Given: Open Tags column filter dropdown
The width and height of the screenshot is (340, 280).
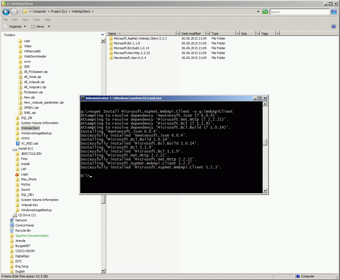Looking at the screenshot, I should 278,33.
